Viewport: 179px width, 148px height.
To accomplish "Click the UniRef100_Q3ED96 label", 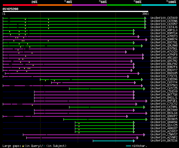I will click(164, 79).
